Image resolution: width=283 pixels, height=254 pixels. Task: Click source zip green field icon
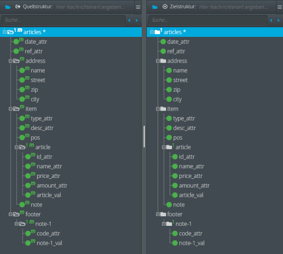click(x=22, y=89)
